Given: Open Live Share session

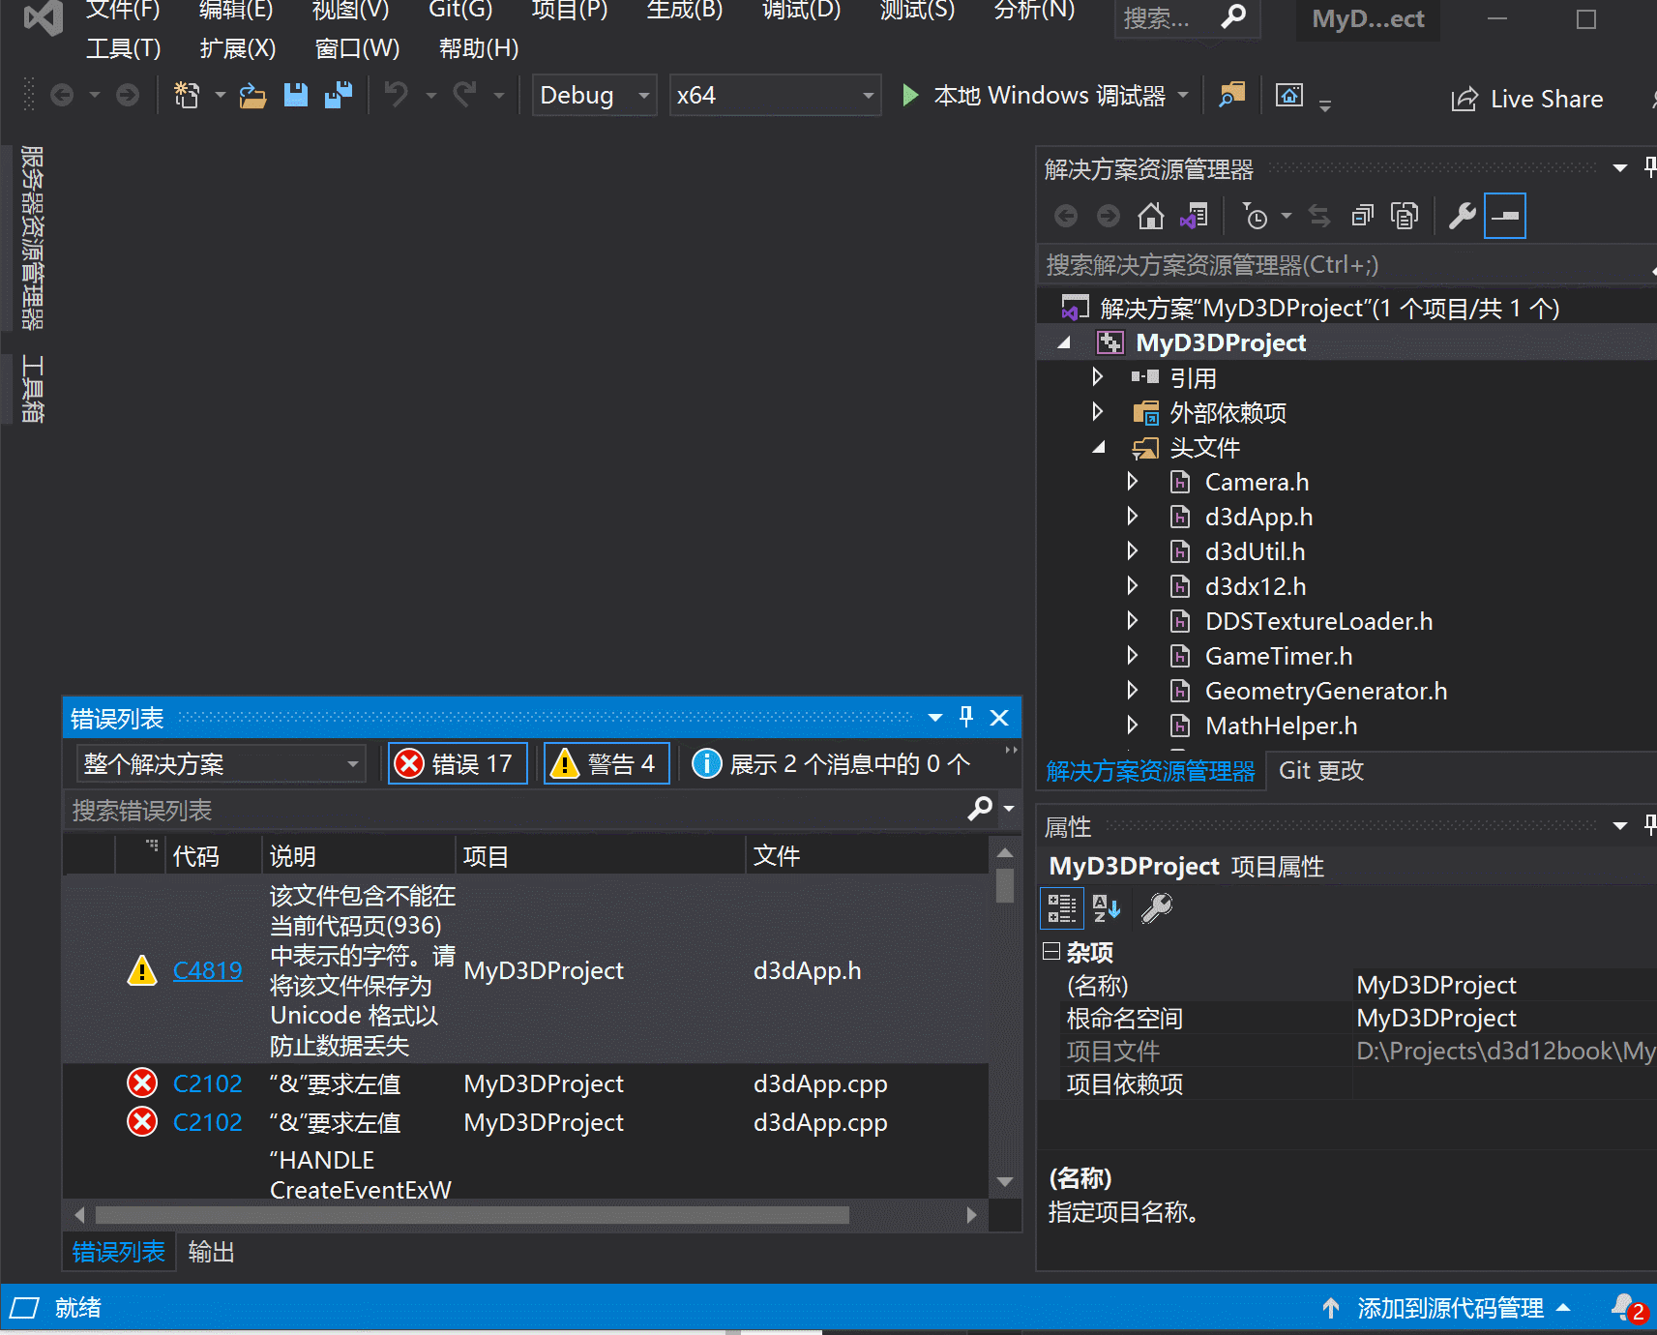Looking at the screenshot, I should pyautogui.click(x=1526, y=98).
